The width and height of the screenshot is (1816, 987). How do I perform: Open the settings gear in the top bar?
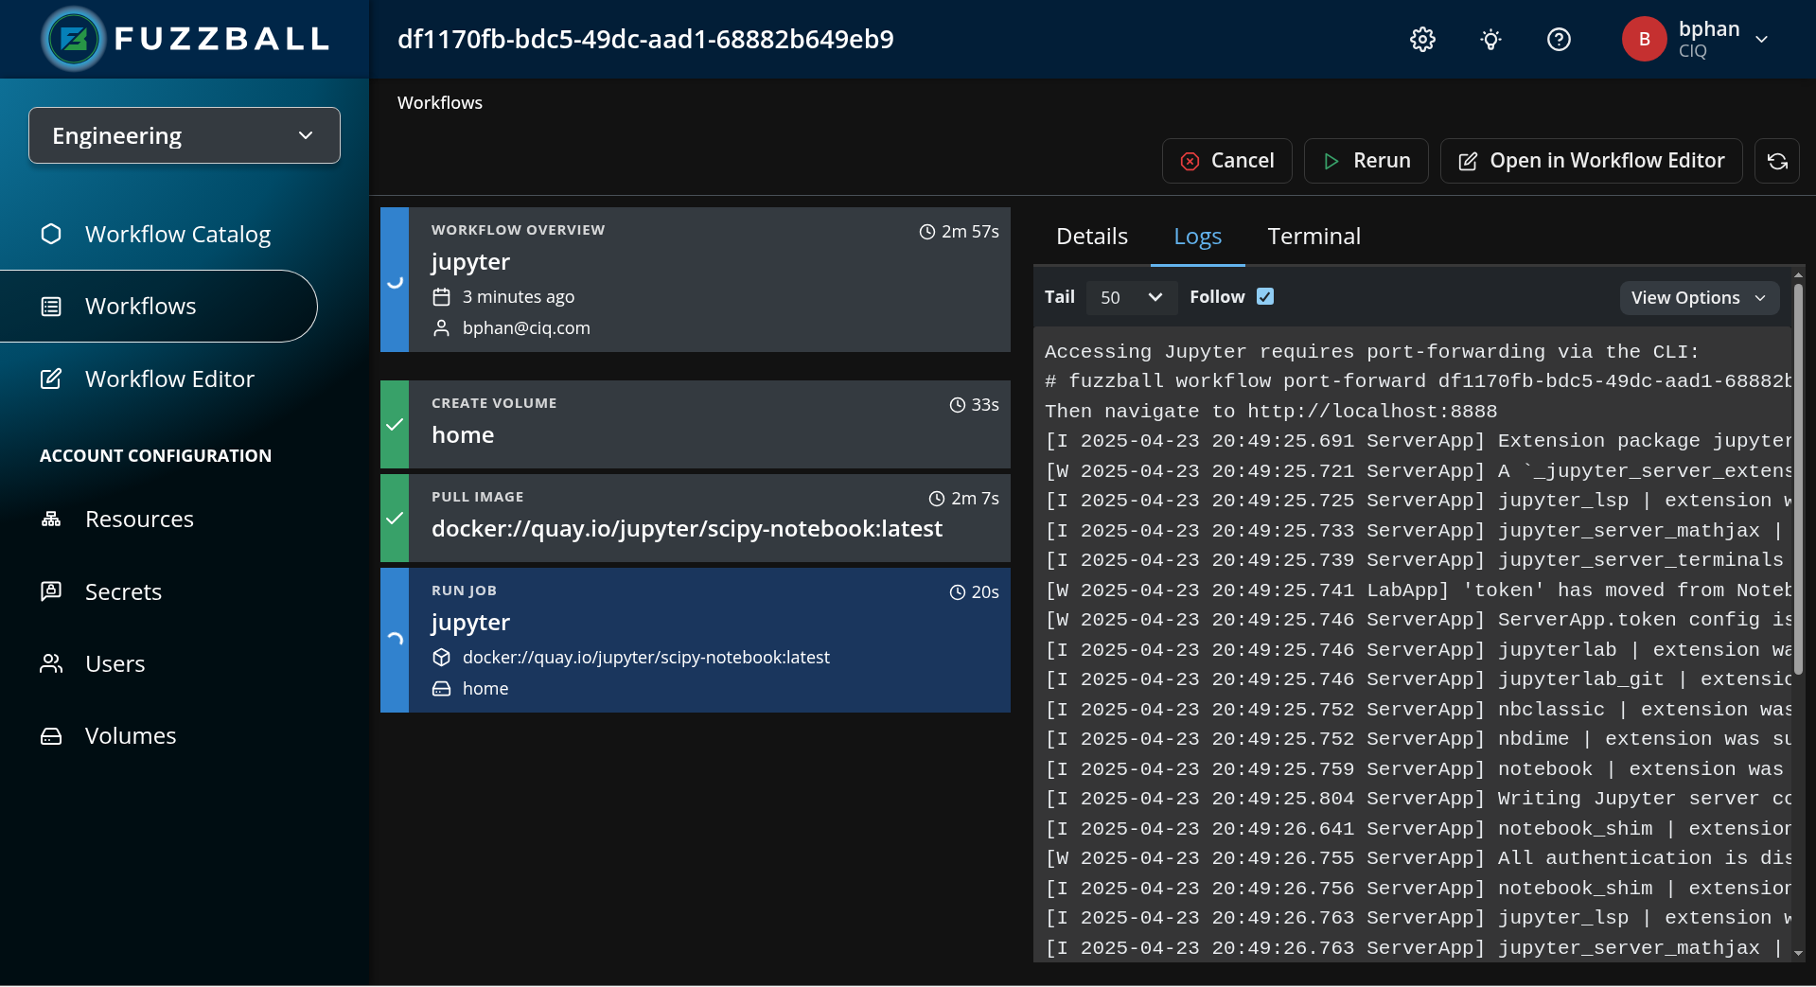[x=1422, y=39]
